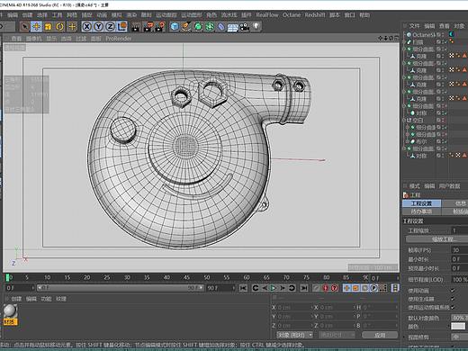
Task: Click the 缩放工程 button
Action: (x=436, y=239)
